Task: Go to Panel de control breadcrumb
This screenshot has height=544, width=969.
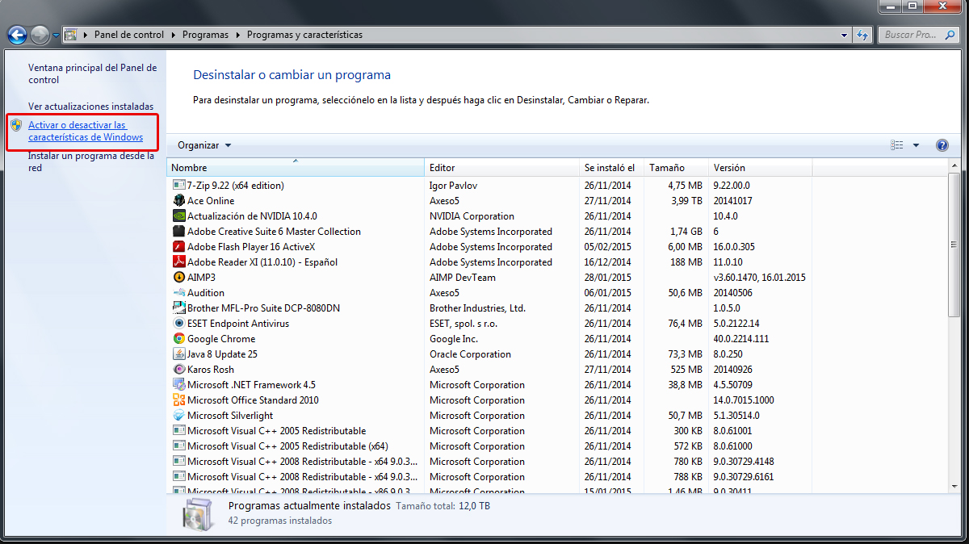Action: pyautogui.click(x=129, y=35)
